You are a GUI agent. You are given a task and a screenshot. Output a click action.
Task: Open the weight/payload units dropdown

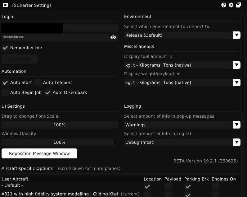coord(182,82)
